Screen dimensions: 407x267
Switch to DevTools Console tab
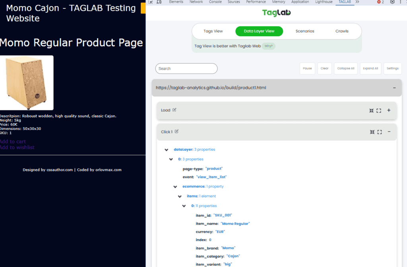pyautogui.click(x=215, y=2)
